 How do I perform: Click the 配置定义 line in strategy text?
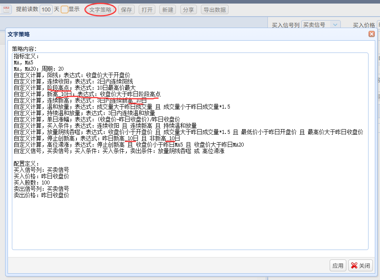coord(26,163)
